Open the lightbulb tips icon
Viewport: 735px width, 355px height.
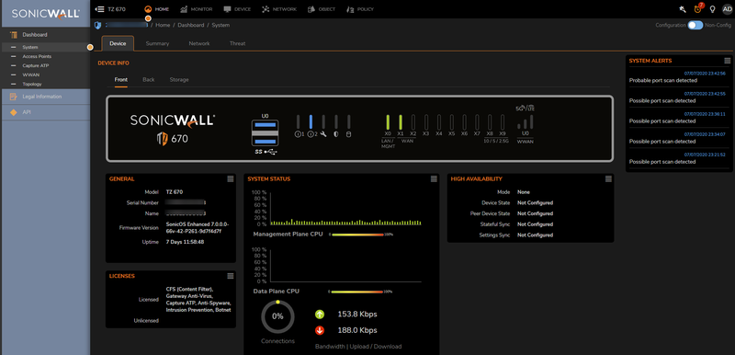click(x=713, y=9)
